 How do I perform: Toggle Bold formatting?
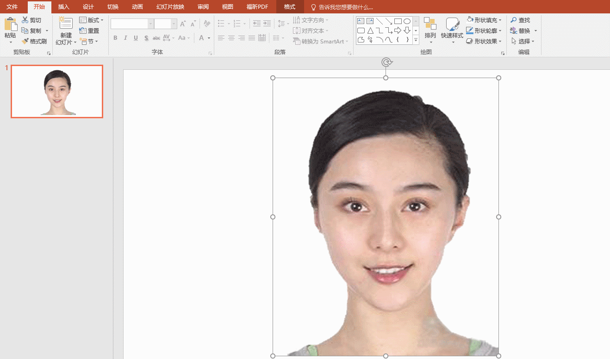click(x=115, y=38)
